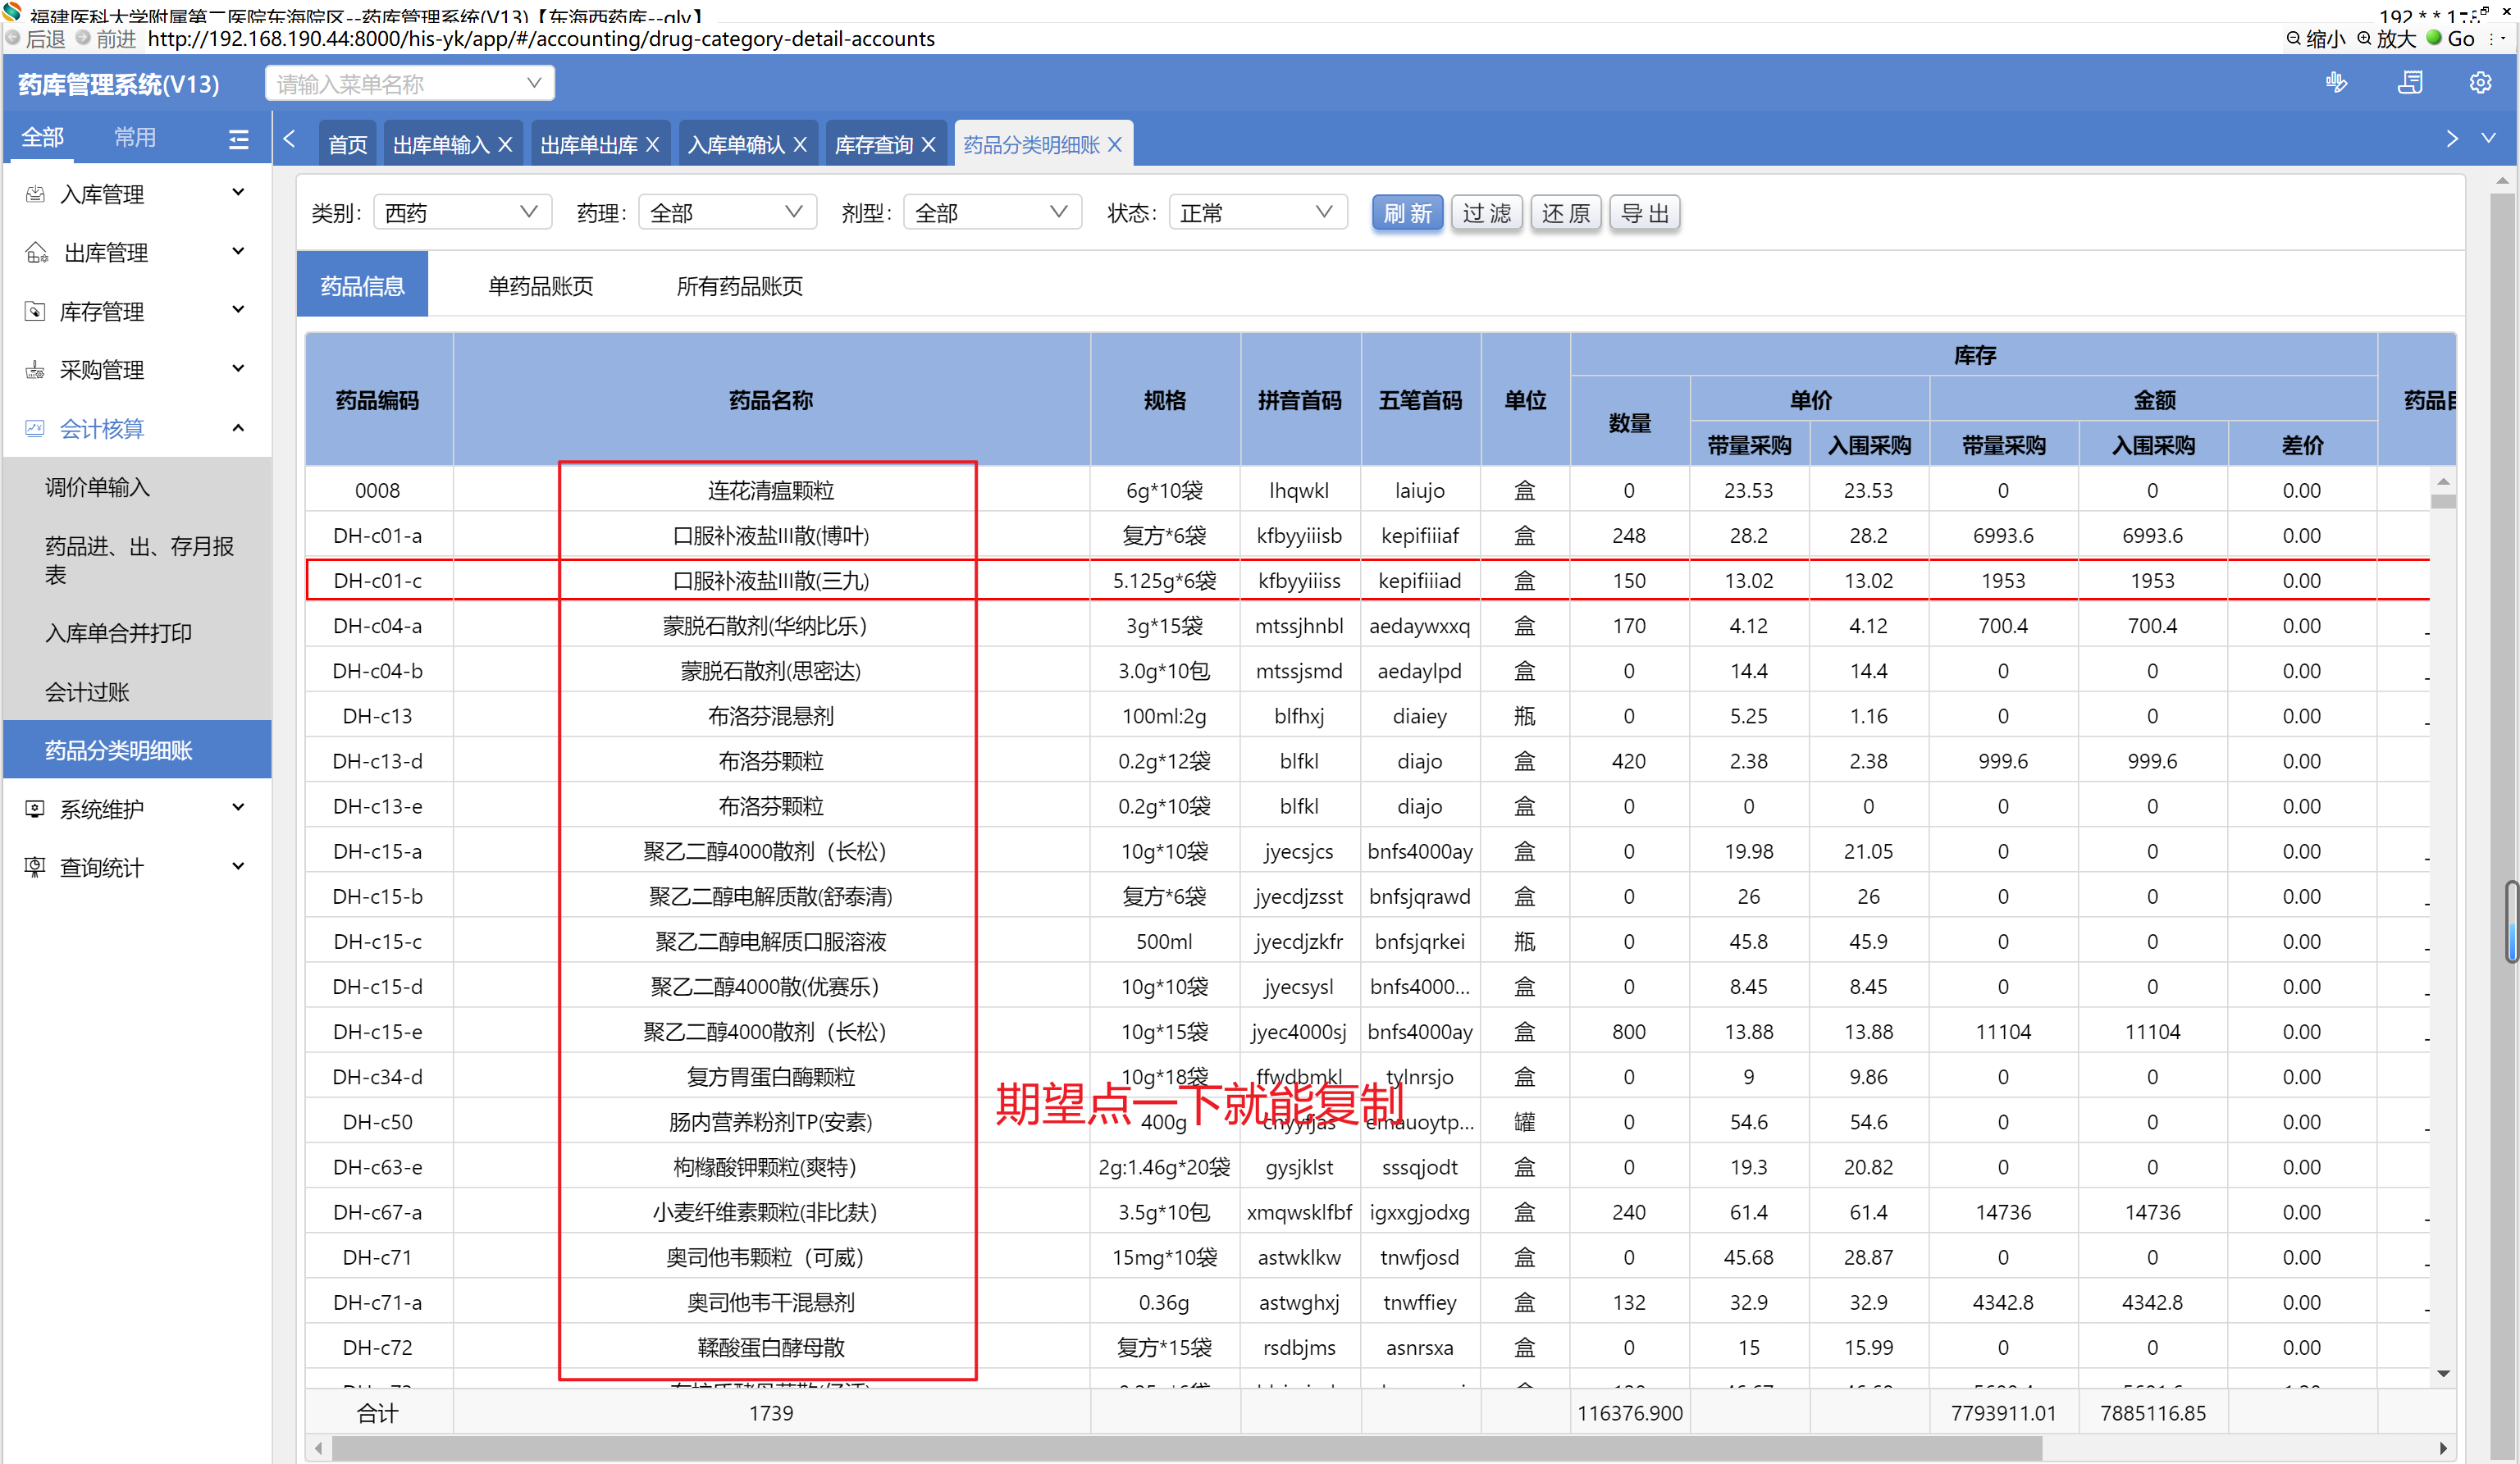The width and height of the screenshot is (2520, 1464).
Task: Open the 类别 dropdown showing 西药
Action: tap(461, 213)
